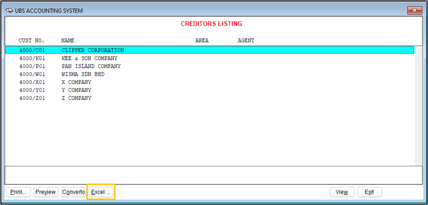Screen dimensions: 428x205
Task: Click customer number 4000/P01
Action: tap(32, 66)
